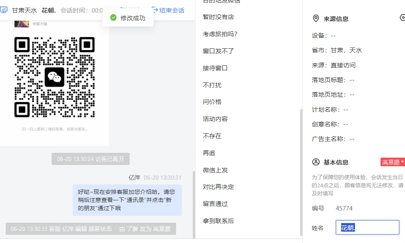Click the 24点 edit-deadline notice under 基本信息
Viewport: 405px width, 243px height.
point(358,185)
